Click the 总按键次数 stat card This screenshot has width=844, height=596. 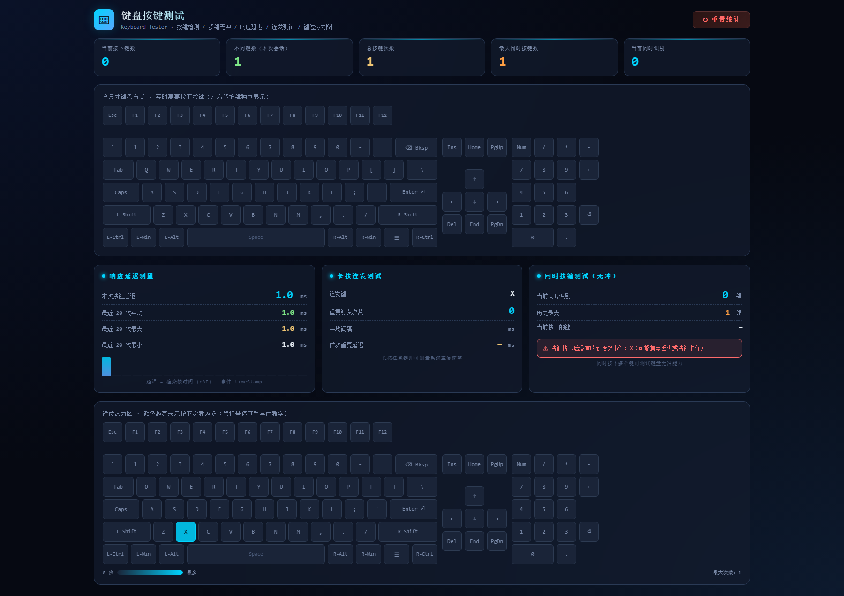[x=422, y=57]
